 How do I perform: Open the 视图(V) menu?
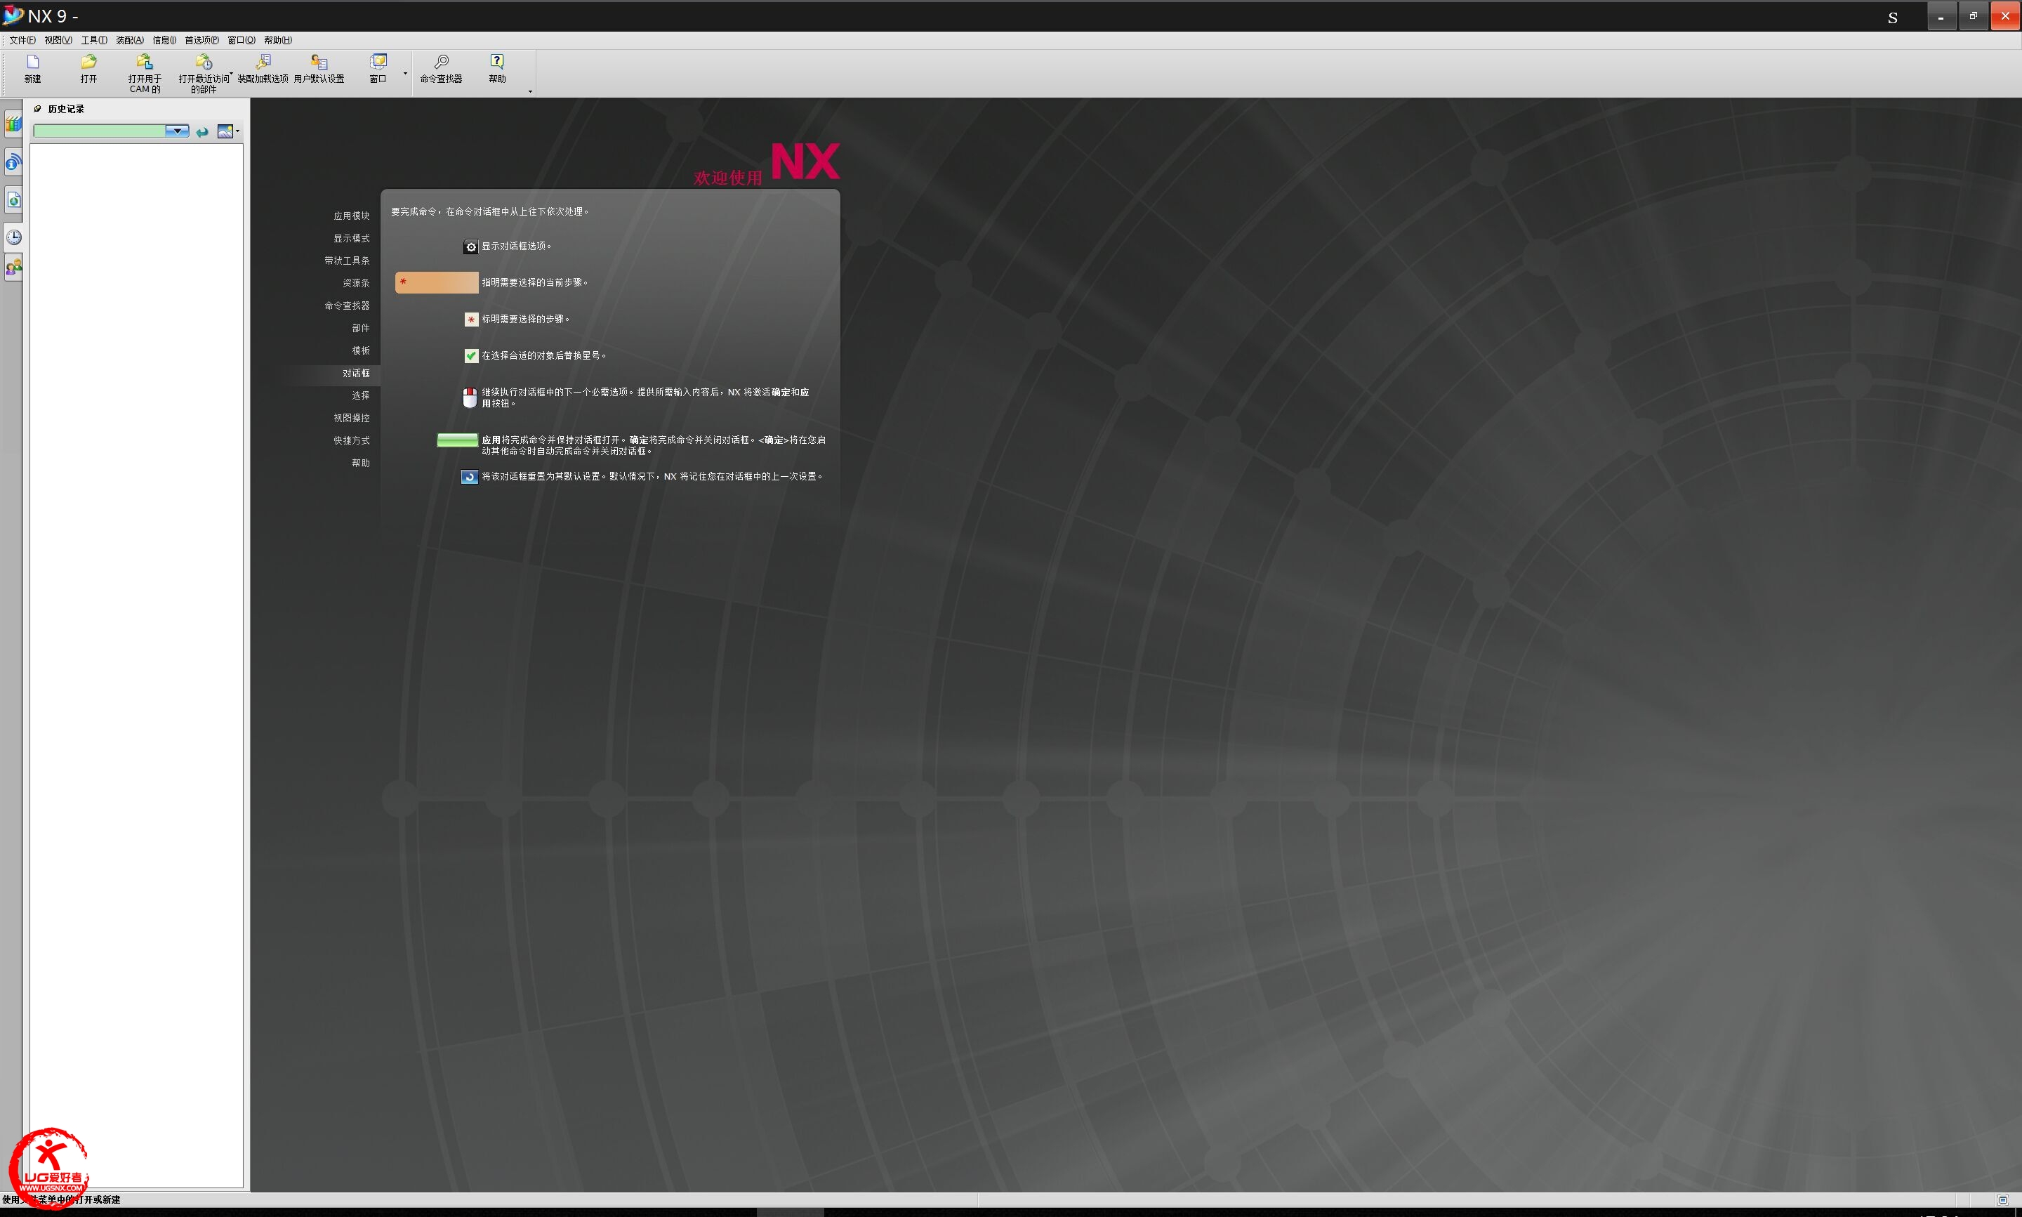point(58,40)
